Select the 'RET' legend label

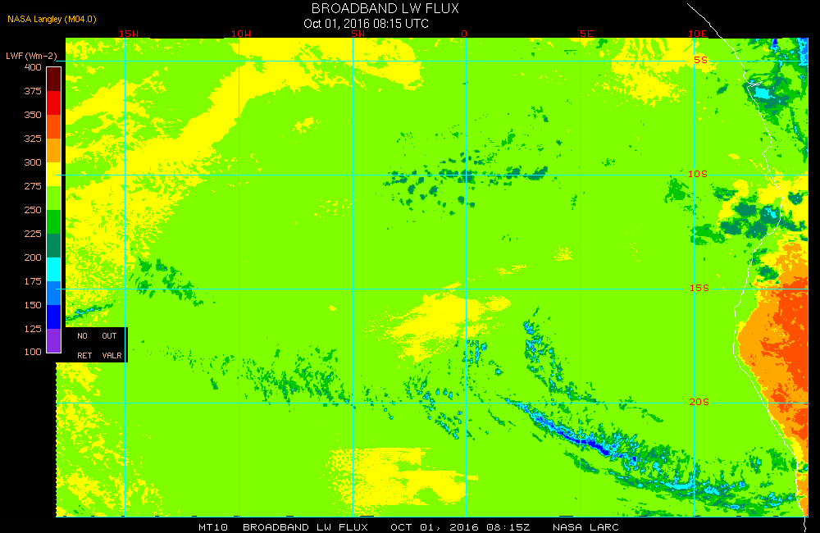click(x=84, y=356)
